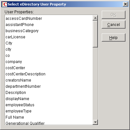Viewport: 130px width, 130px height.
Task: Click the scrollbar down arrow
Action: click(x=95, y=122)
